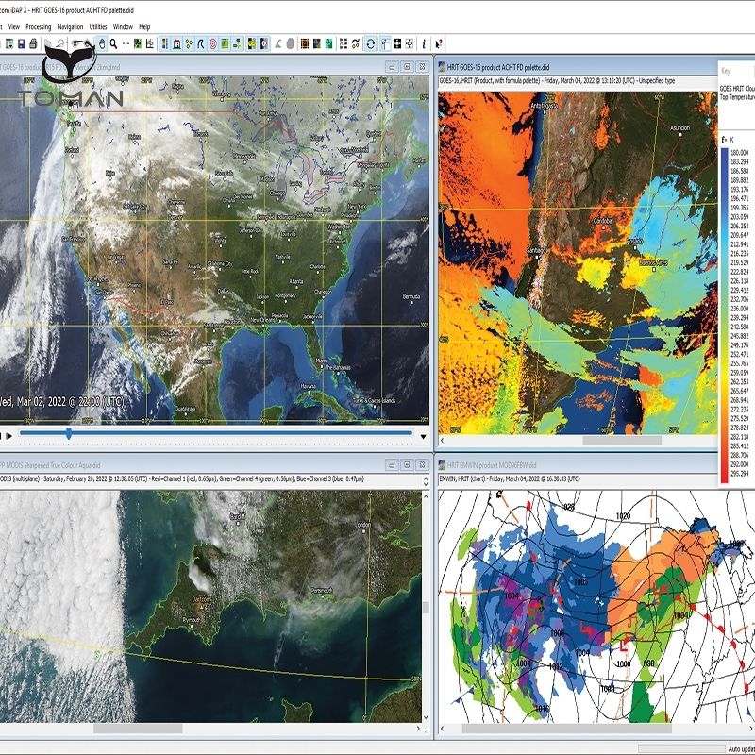Click the Plymouth label in the MODIS image
The width and height of the screenshot is (755, 755).
[x=192, y=621]
